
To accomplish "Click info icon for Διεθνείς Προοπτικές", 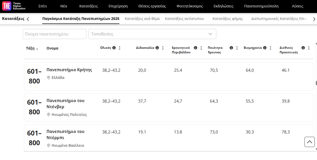I will coord(303,48).
